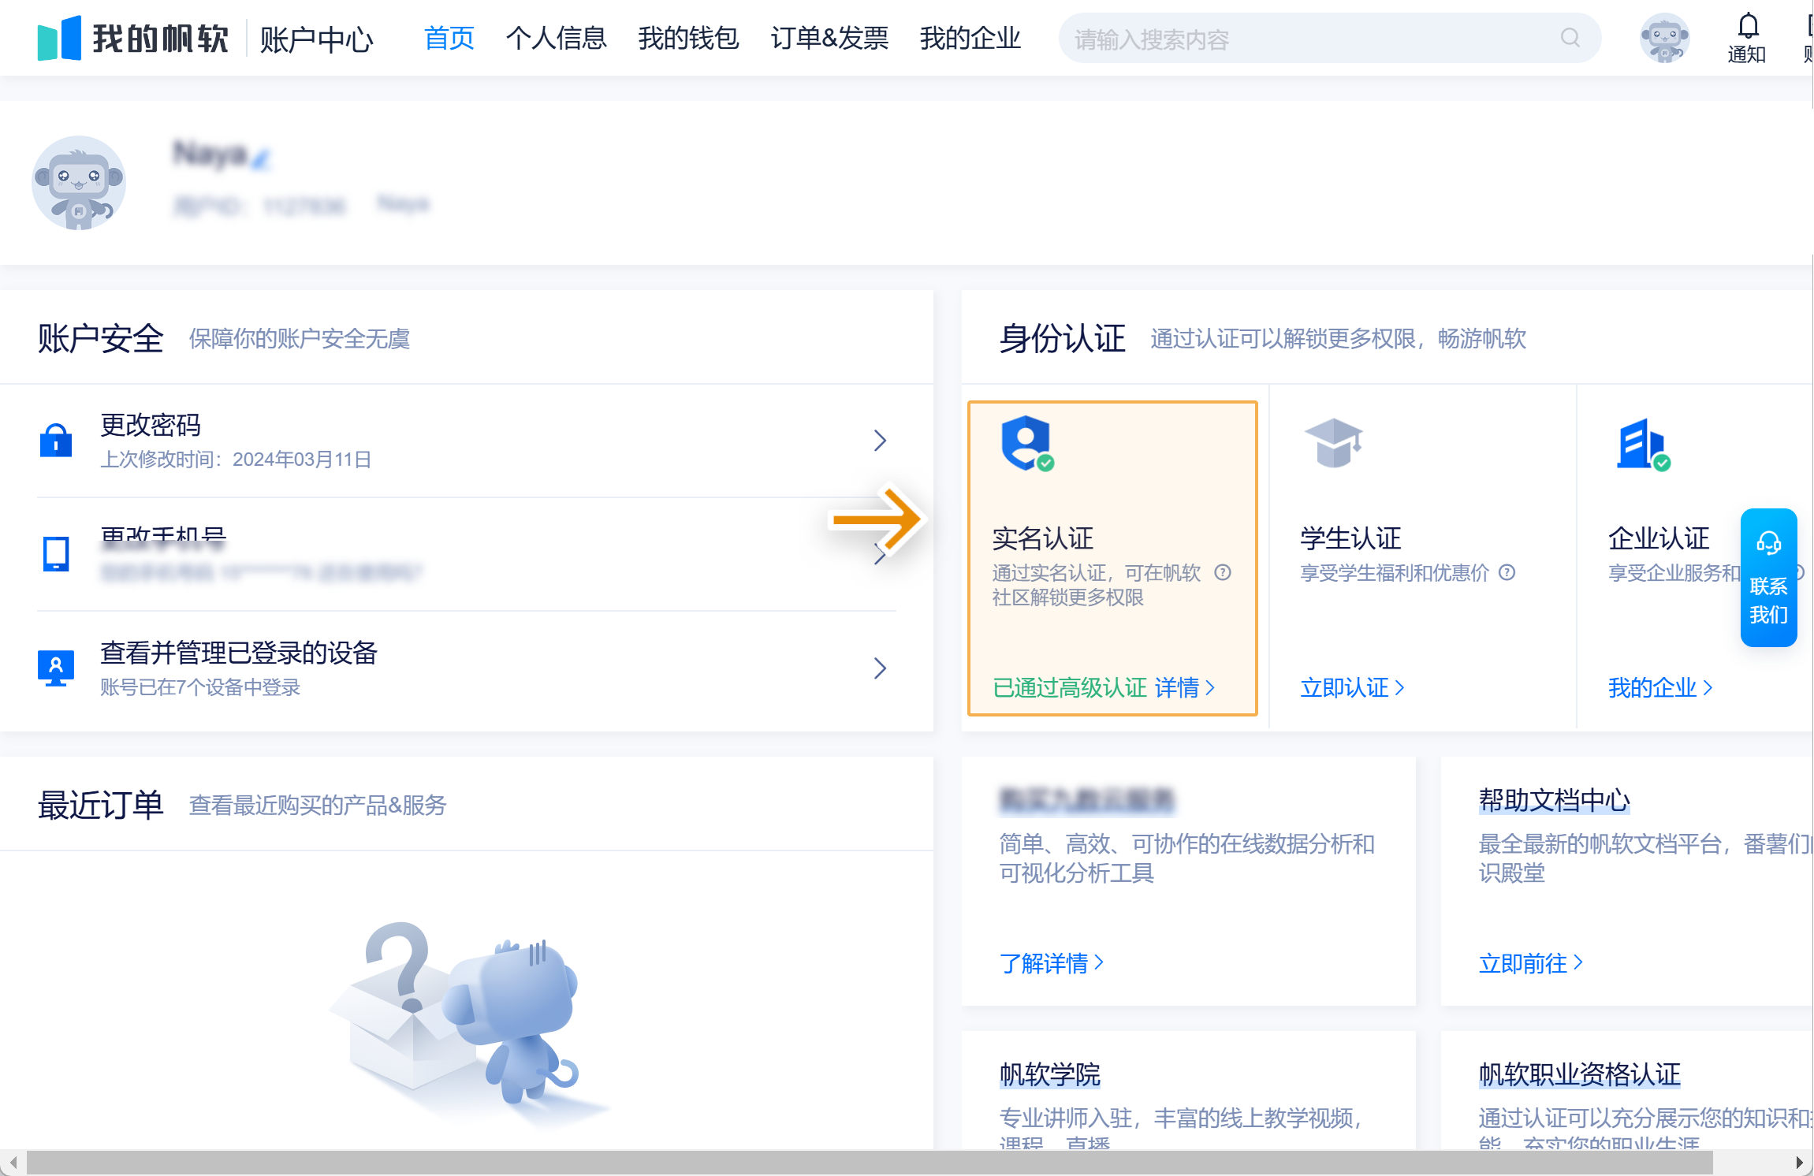The height and width of the screenshot is (1176, 1814).
Task: Expand the 查看并管理已登录的设备 chevron
Action: pyautogui.click(x=880, y=668)
